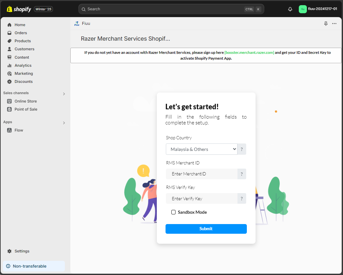Screen dimensions: 343x275
Task: Open Discounts text in sidebar
Action: (24, 82)
